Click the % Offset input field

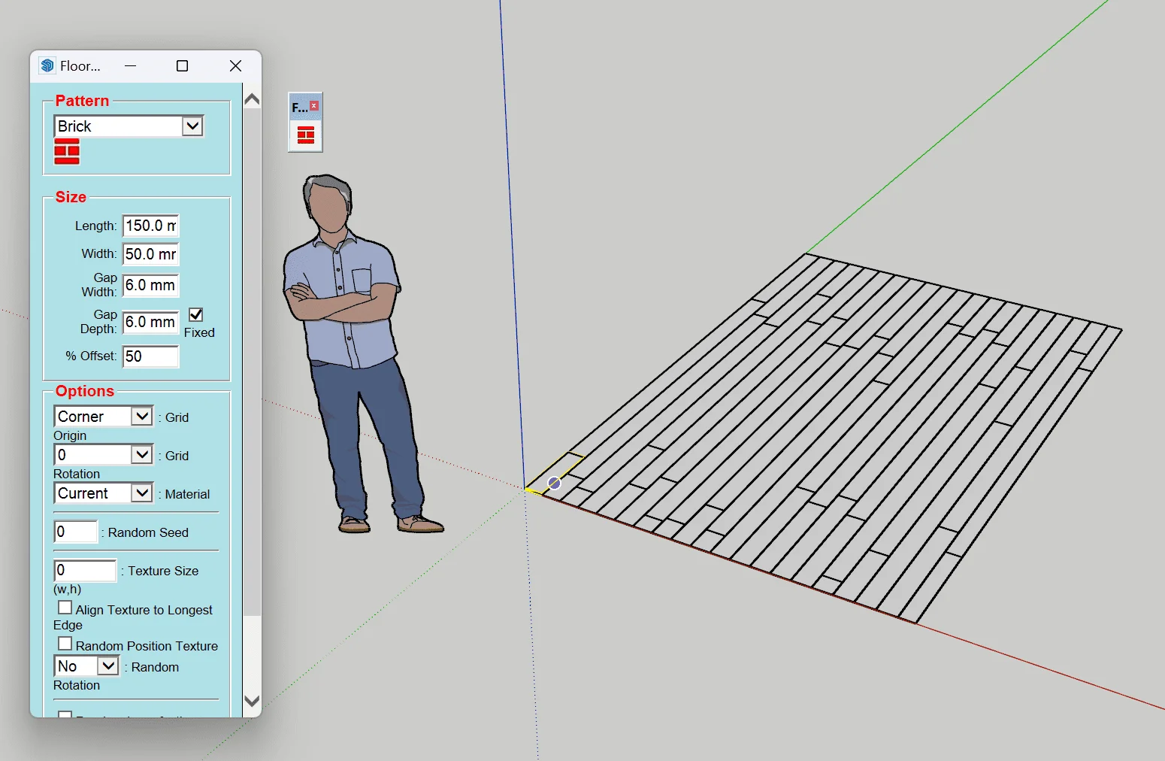[x=150, y=356]
